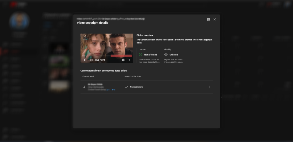Screen dimensions: 293x142
Task: Click the 0:00 / 3:45 time display
Action: (x=100, y=60)
